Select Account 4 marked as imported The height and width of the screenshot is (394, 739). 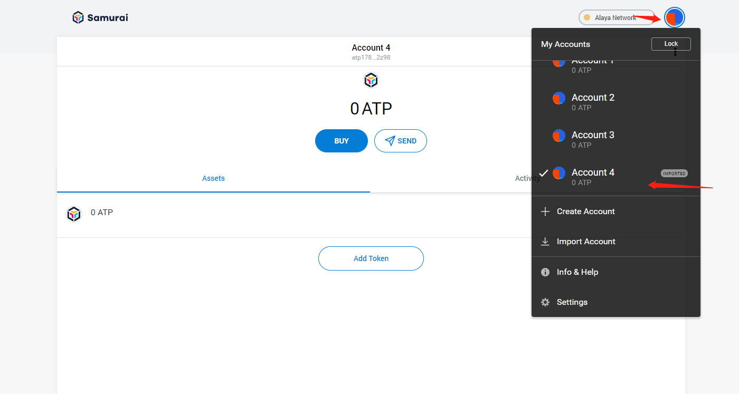click(593, 177)
